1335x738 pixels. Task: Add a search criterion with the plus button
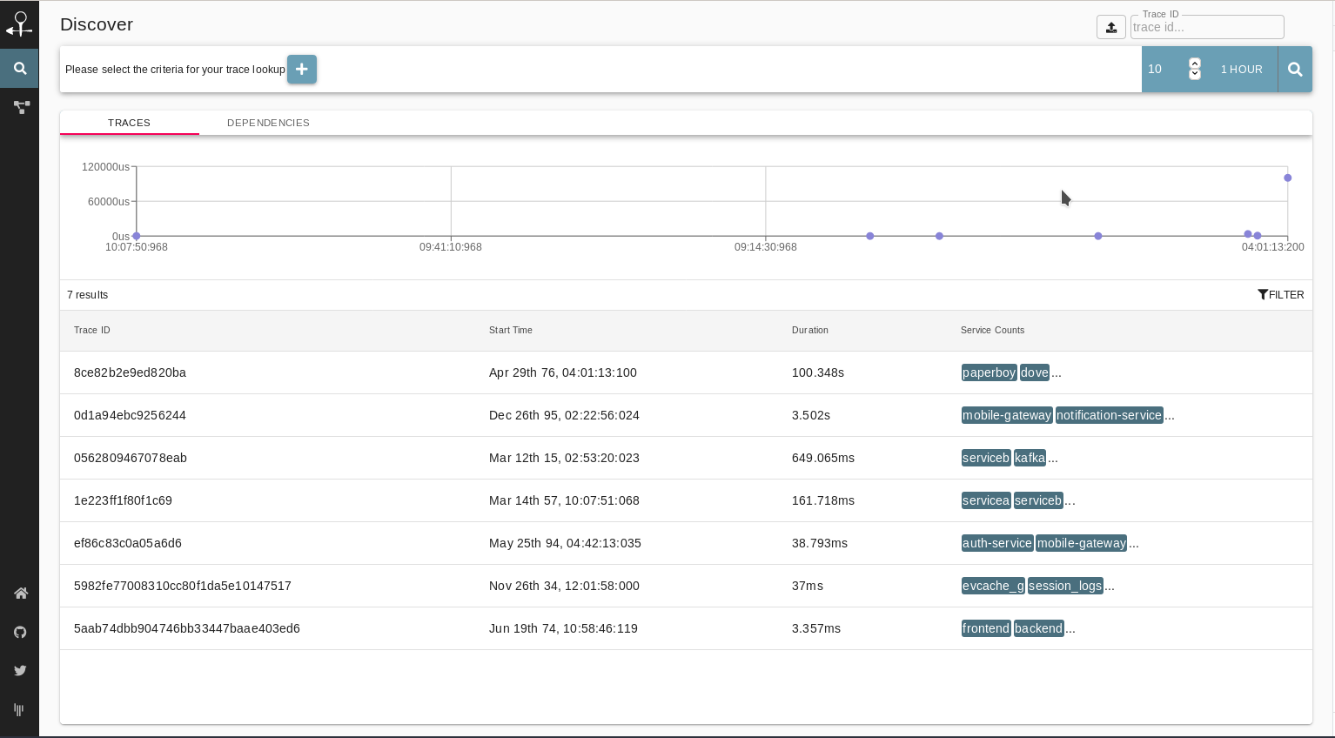click(301, 69)
